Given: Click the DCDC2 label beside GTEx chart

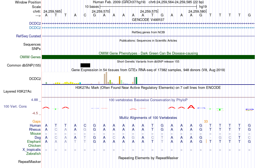Looking at the screenshot, I should 35,79.
